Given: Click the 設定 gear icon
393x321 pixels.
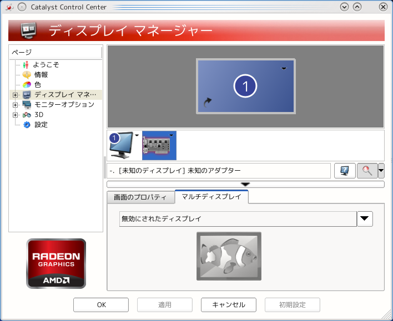Looking at the screenshot, I should pos(27,125).
